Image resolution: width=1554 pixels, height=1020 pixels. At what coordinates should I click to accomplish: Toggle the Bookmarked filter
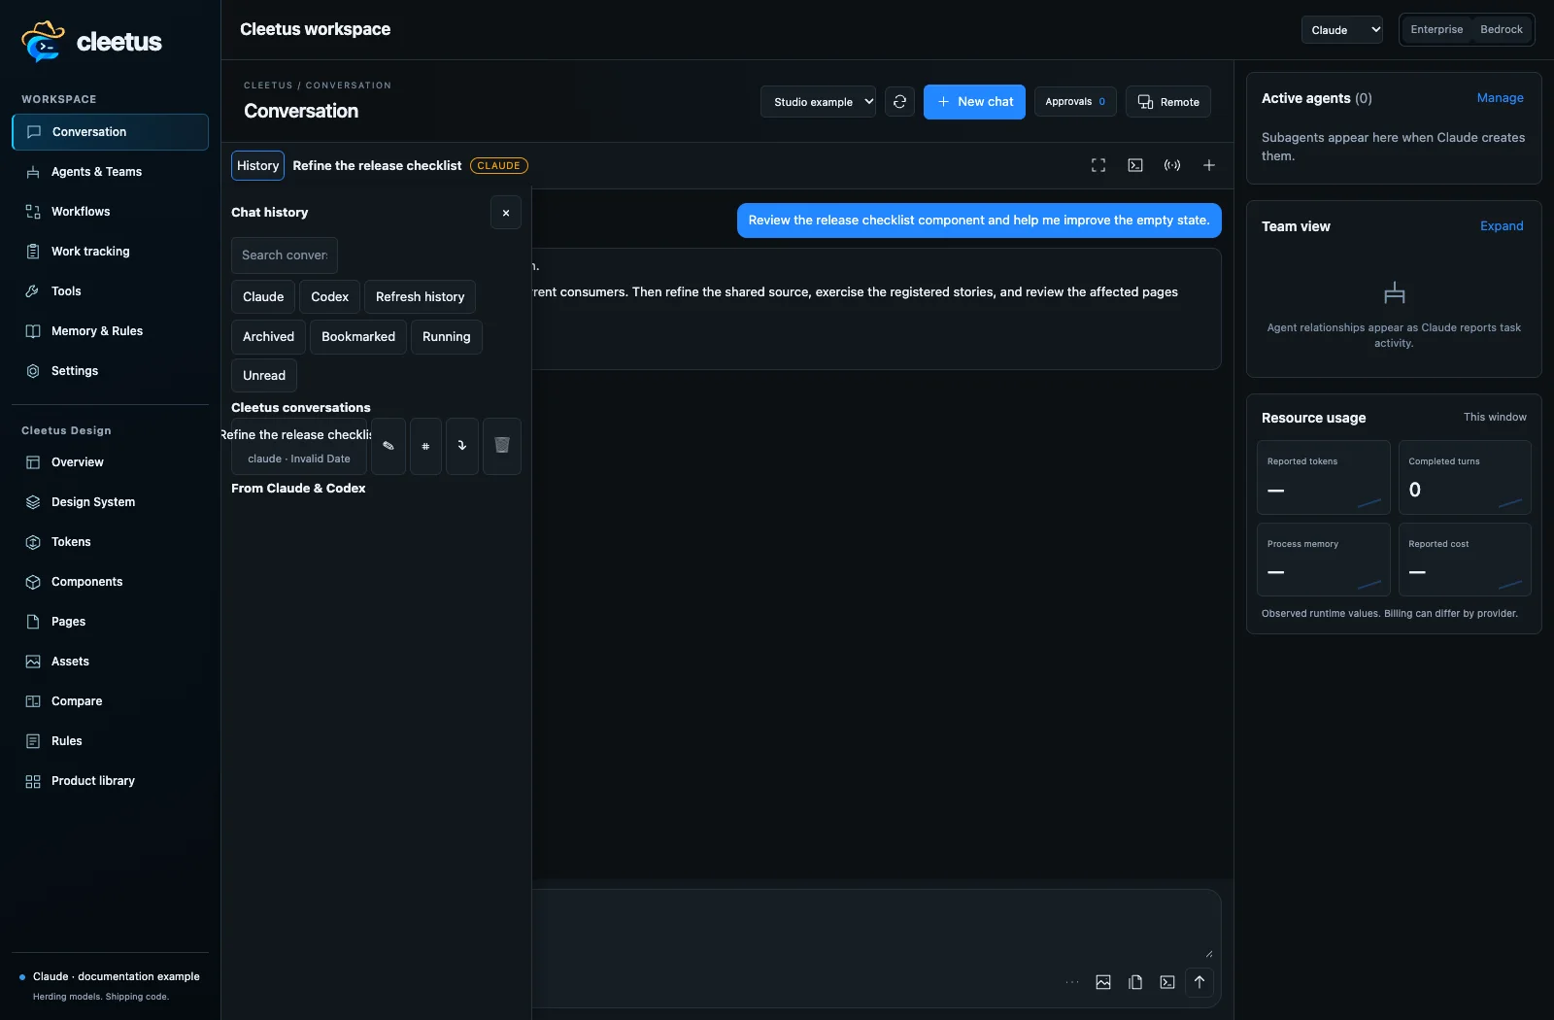pyautogui.click(x=358, y=337)
